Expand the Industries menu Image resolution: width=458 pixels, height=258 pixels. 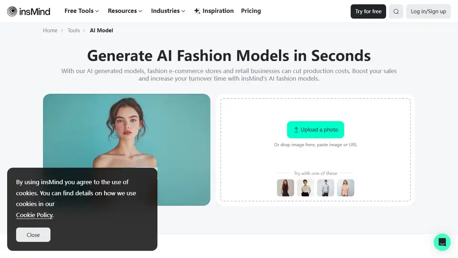coord(168,11)
